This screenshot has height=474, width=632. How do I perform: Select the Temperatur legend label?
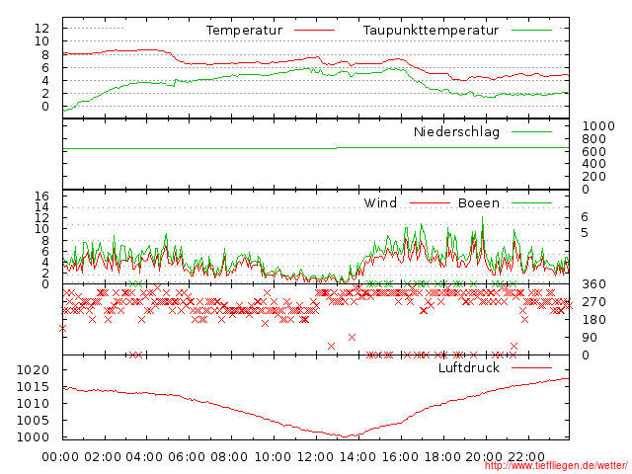tap(244, 31)
